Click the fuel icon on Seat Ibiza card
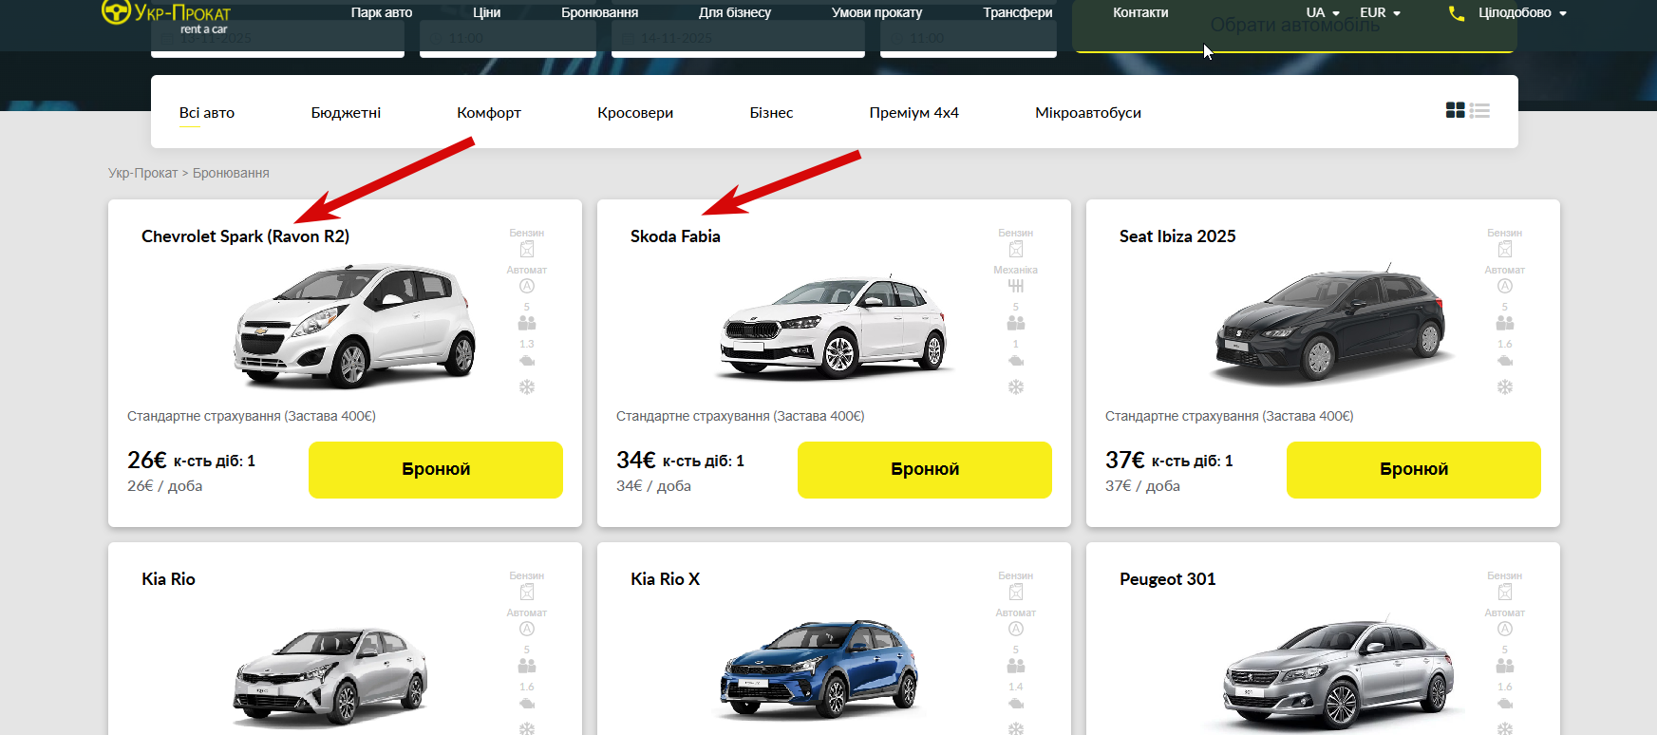The width and height of the screenshot is (1657, 735). [1505, 249]
